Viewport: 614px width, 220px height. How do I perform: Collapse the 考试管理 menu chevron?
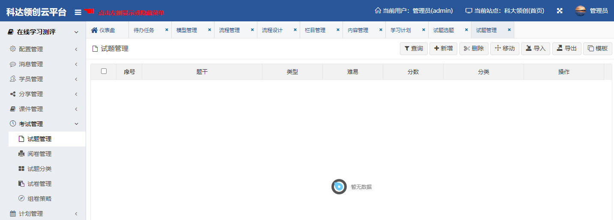pos(76,124)
